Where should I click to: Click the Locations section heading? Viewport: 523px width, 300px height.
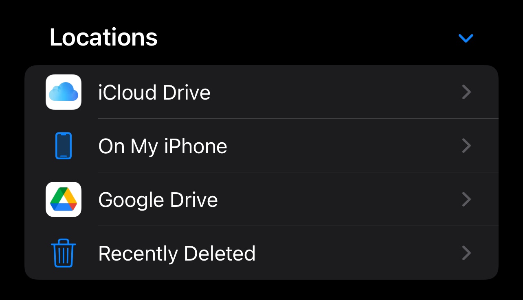[x=103, y=37]
